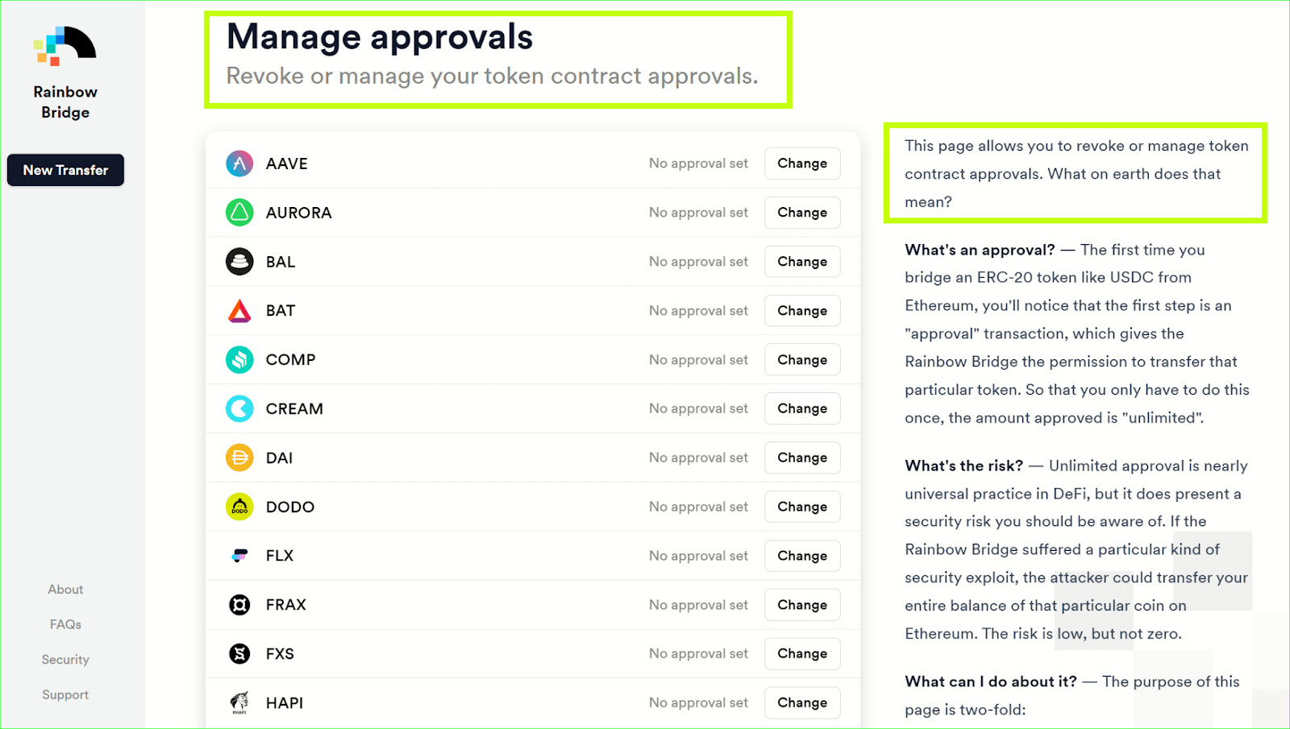
Task: Change the AAVE approval
Action: pyautogui.click(x=801, y=164)
